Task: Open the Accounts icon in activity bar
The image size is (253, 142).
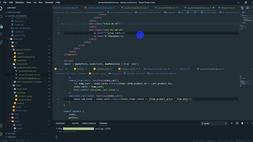Action: point(1,126)
